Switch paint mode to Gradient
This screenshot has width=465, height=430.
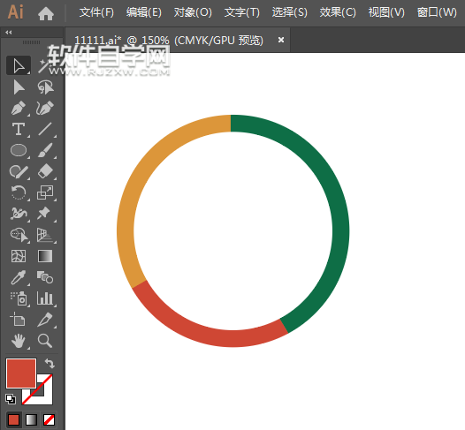(32, 419)
